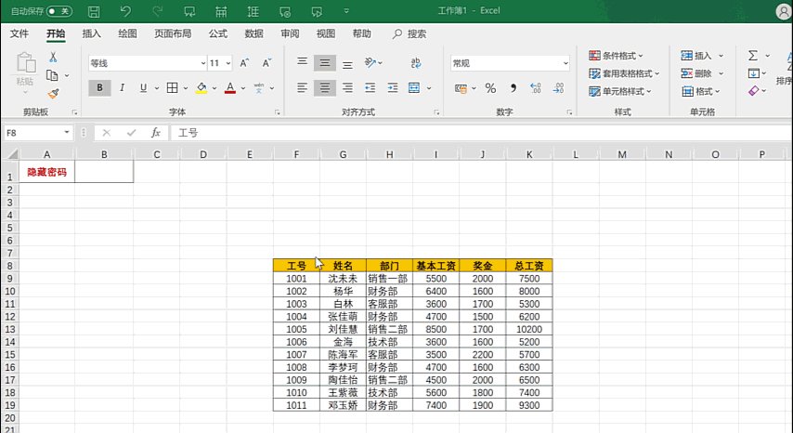
Task: Toggle Italic formatting
Action: [x=122, y=88]
